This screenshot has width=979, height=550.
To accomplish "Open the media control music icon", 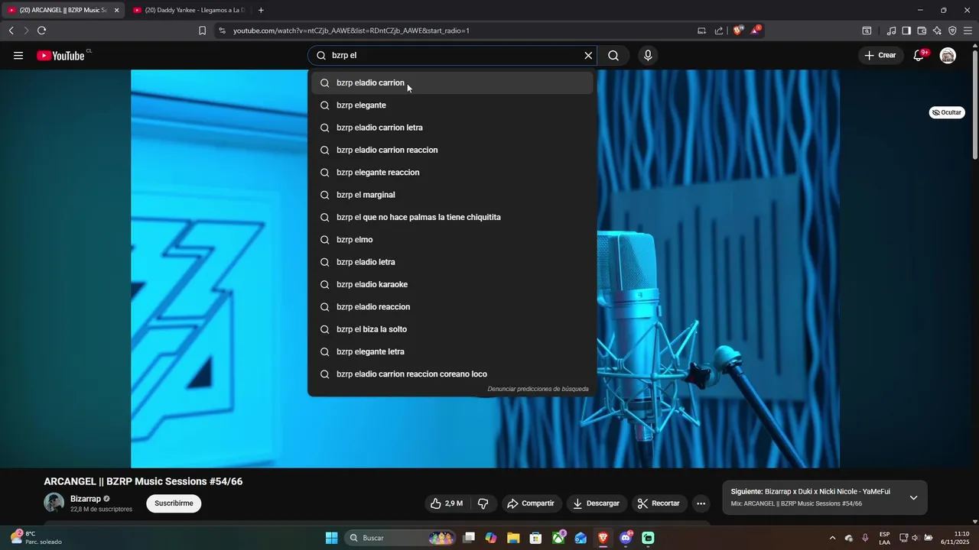I will pos(891,31).
